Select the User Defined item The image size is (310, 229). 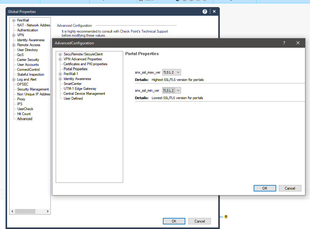(73, 98)
